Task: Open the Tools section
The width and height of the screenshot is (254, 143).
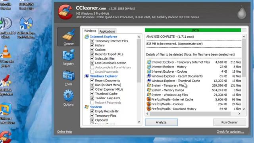Action: tap(68, 78)
